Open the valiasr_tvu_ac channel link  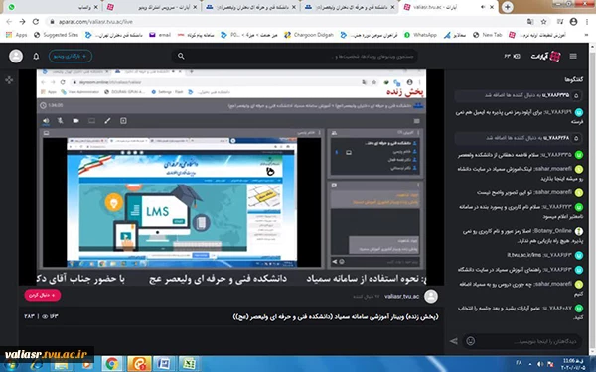pos(401,296)
